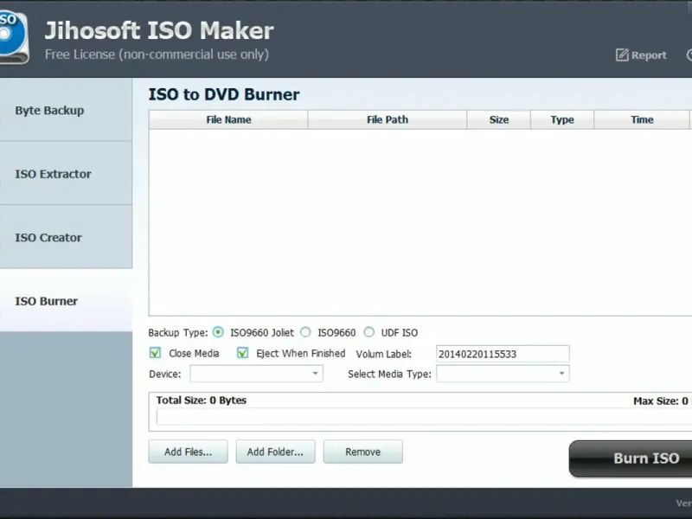Open the ISO Extractor tab

pyautogui.click(x=66, y=174)
